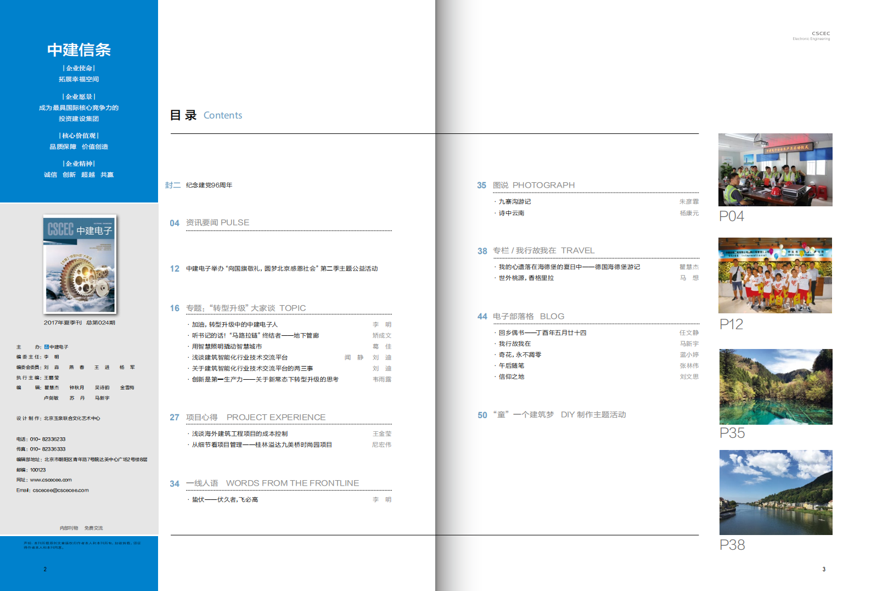Click article '世外桃源，香格里拉'
The width and height of the screenshot is (871, 591).
(x=526, y=278)
